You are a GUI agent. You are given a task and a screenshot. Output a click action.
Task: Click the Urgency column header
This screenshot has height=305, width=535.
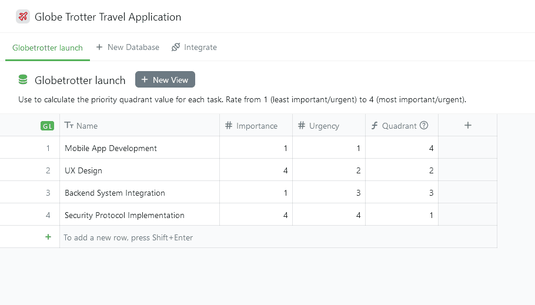coord(329,125)
